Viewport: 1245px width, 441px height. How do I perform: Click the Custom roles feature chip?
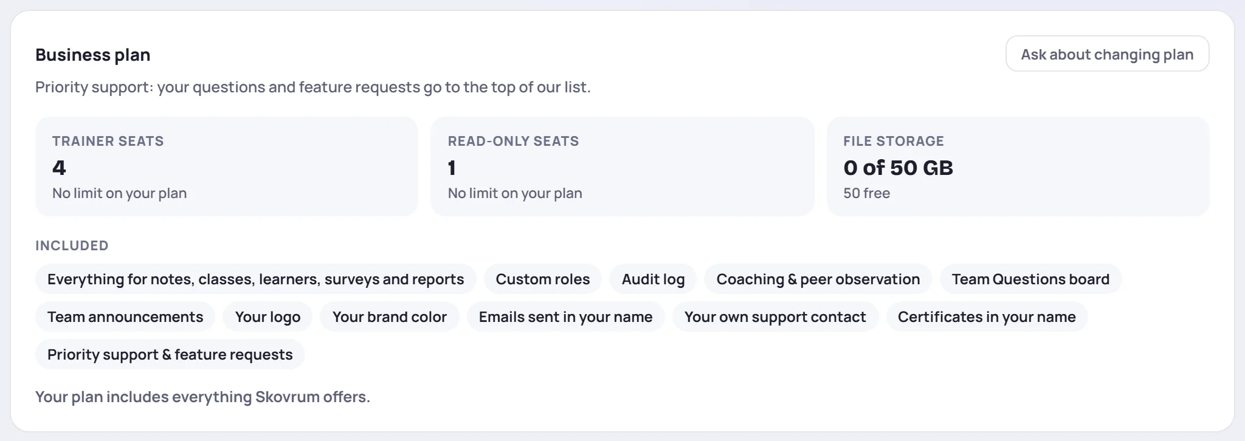point(542,279)
